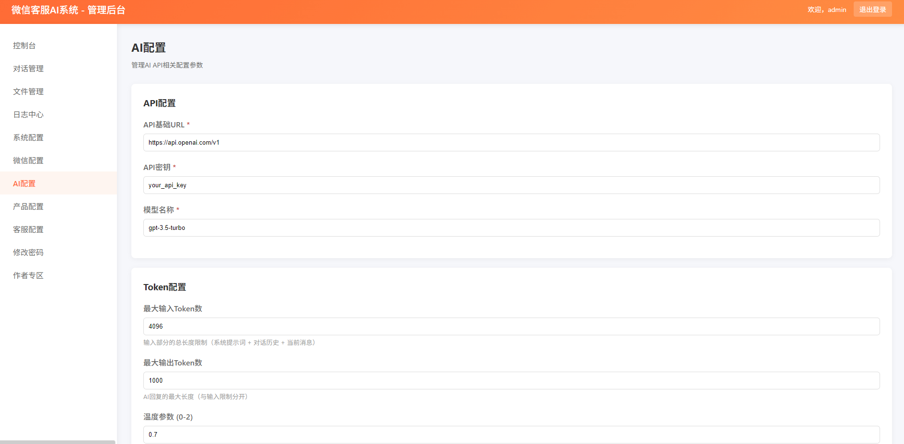This screenshot has width=904, height=444.
Task: Select 系统配置 in the sidebar
Action: click(28, 137)
